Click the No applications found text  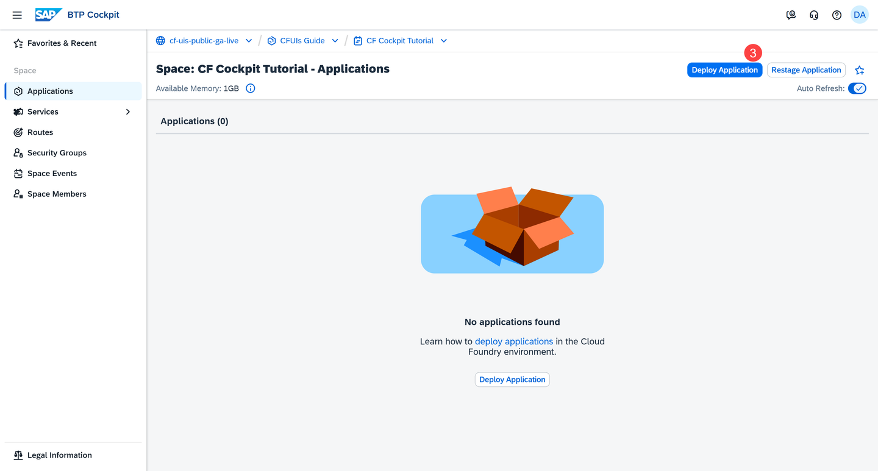pyautogui.click(x=512, y=322)
